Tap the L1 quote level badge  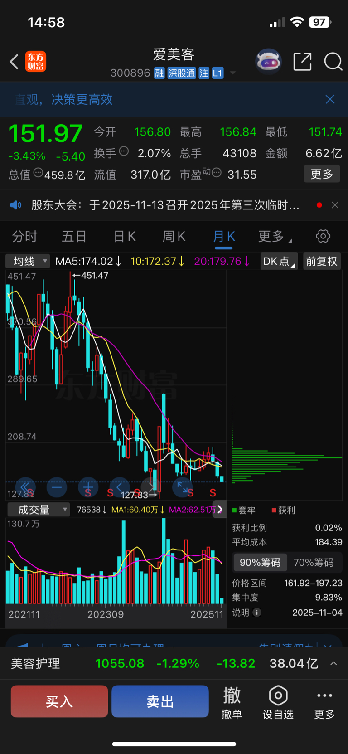pos(217,73)
